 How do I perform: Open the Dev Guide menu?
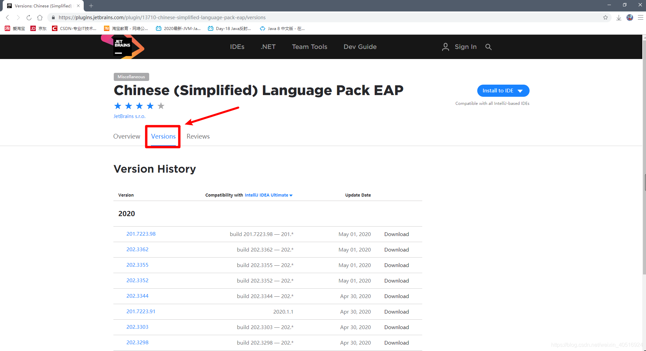pos(360,47)
